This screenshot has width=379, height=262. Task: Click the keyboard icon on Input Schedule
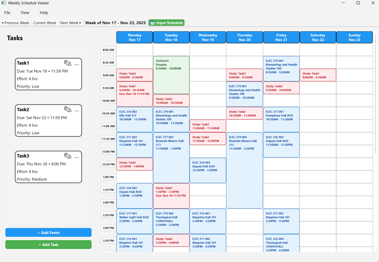pos(152,23)
